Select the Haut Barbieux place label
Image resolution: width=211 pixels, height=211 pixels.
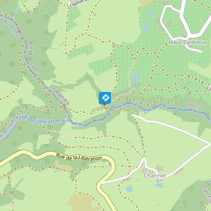[187, 42]
